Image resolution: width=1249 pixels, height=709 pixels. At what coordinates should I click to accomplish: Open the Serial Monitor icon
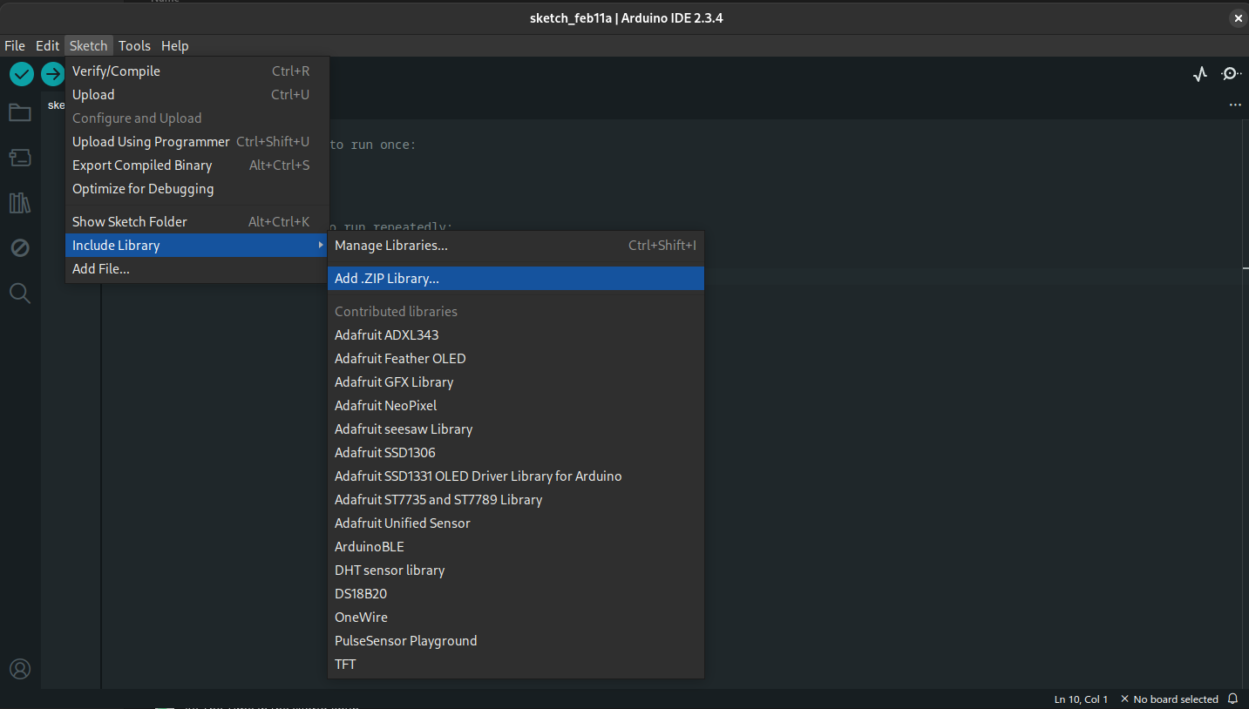pos(1231,74)
